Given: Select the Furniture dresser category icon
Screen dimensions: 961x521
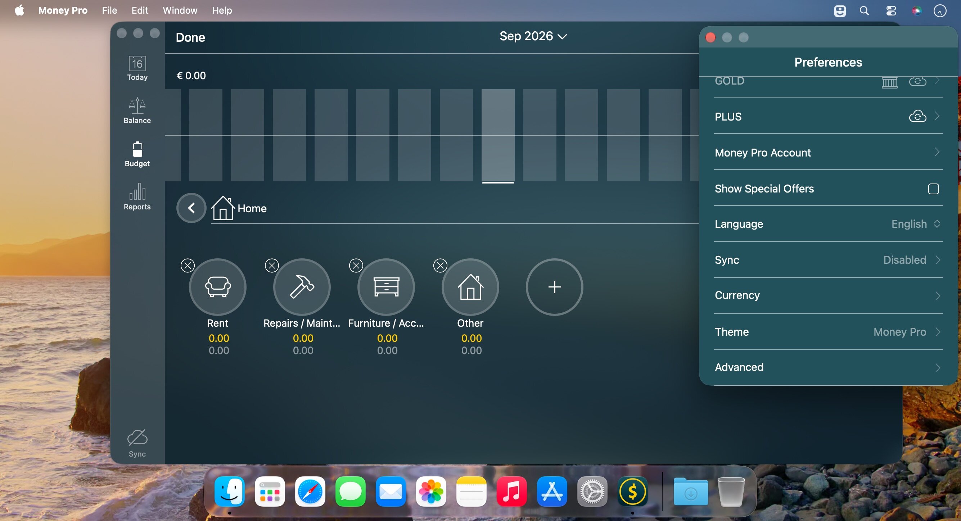Looking at the screenshot, I should (x=387, y=287).
